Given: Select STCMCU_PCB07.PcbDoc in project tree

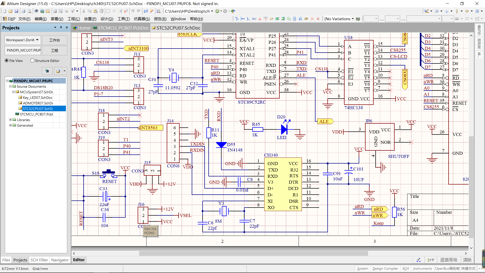Looking at the screenshot, I should (x=36, y=114).
